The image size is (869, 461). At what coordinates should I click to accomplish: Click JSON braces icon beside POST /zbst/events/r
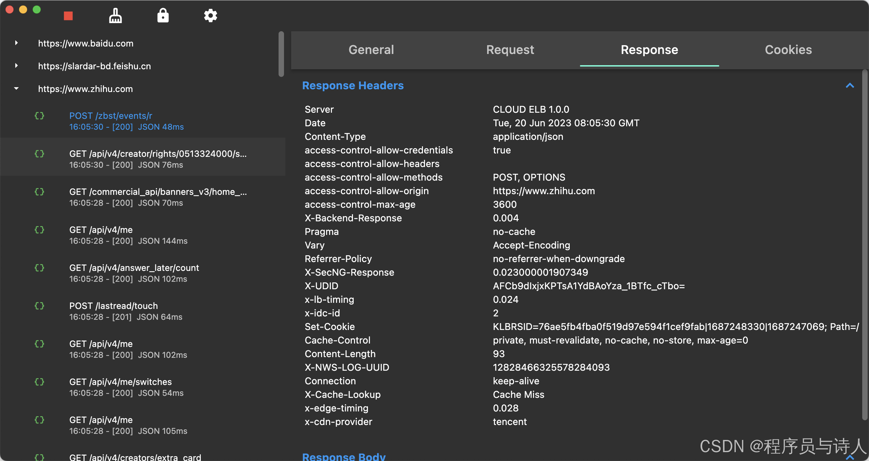pyautogui.click(x=39, y=116)
